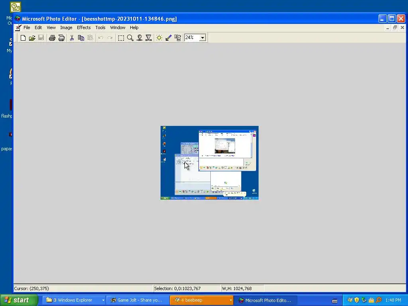The image size is (408, 306).
Task: Click the 1:48 PM system clock
Action: tap(393, 300)
